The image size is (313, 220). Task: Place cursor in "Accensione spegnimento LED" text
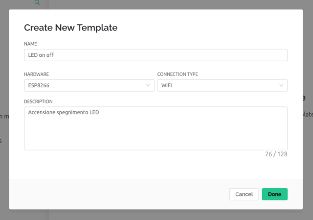pyautogui.click(x=64, y=113)
